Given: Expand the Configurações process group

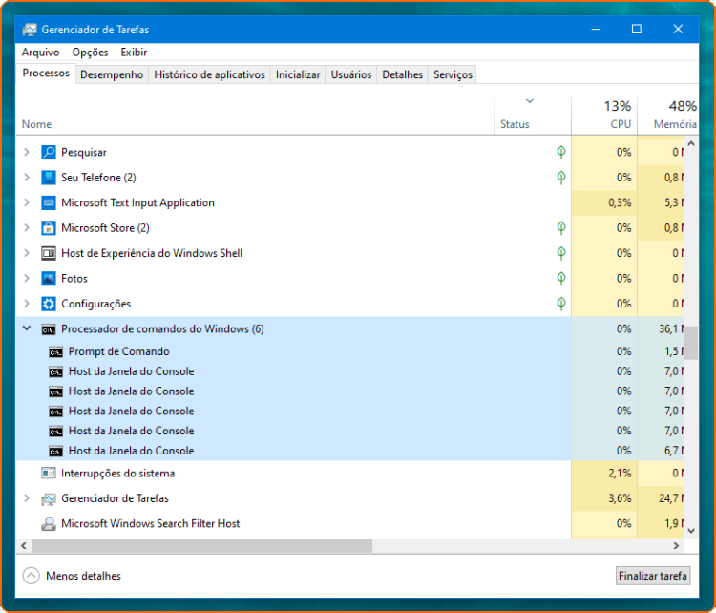Looking at the screenshot, I should click(27, 304).
